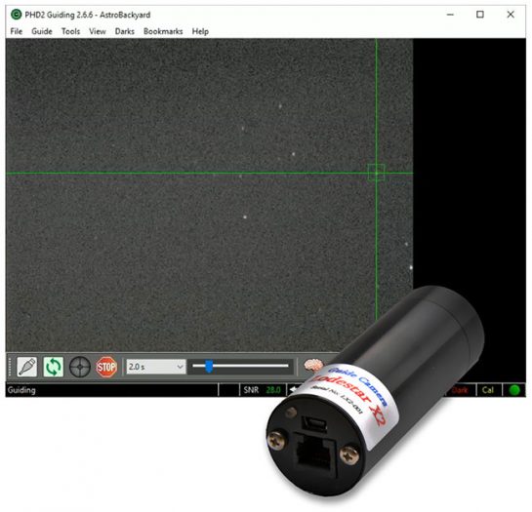Click the PHD2 logo in the title bar

tap(17, 15)
